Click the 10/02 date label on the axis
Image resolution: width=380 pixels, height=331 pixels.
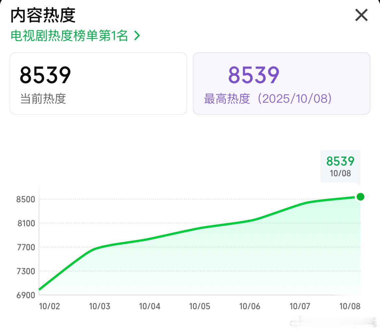pos(49,306)
